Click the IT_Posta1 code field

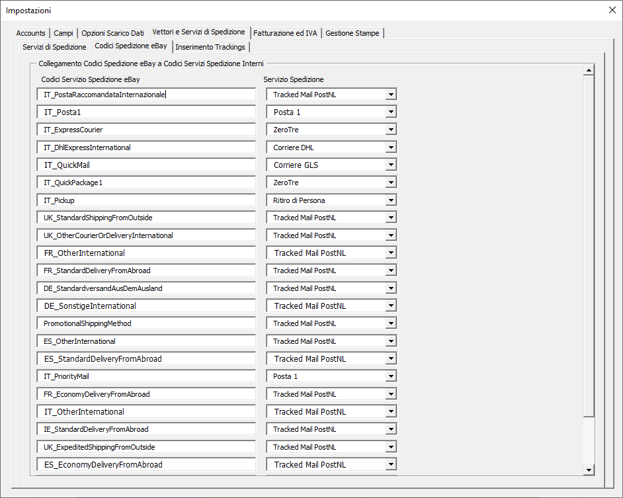click(146, 112)
